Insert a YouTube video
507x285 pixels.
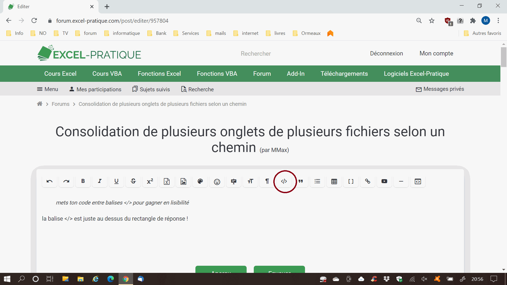[384, 181]
